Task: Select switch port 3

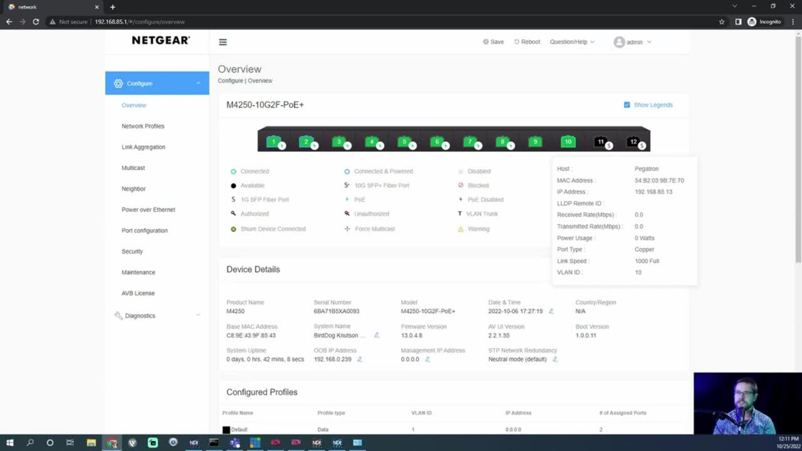Action: pyautogui.click(x=339, y=142)
